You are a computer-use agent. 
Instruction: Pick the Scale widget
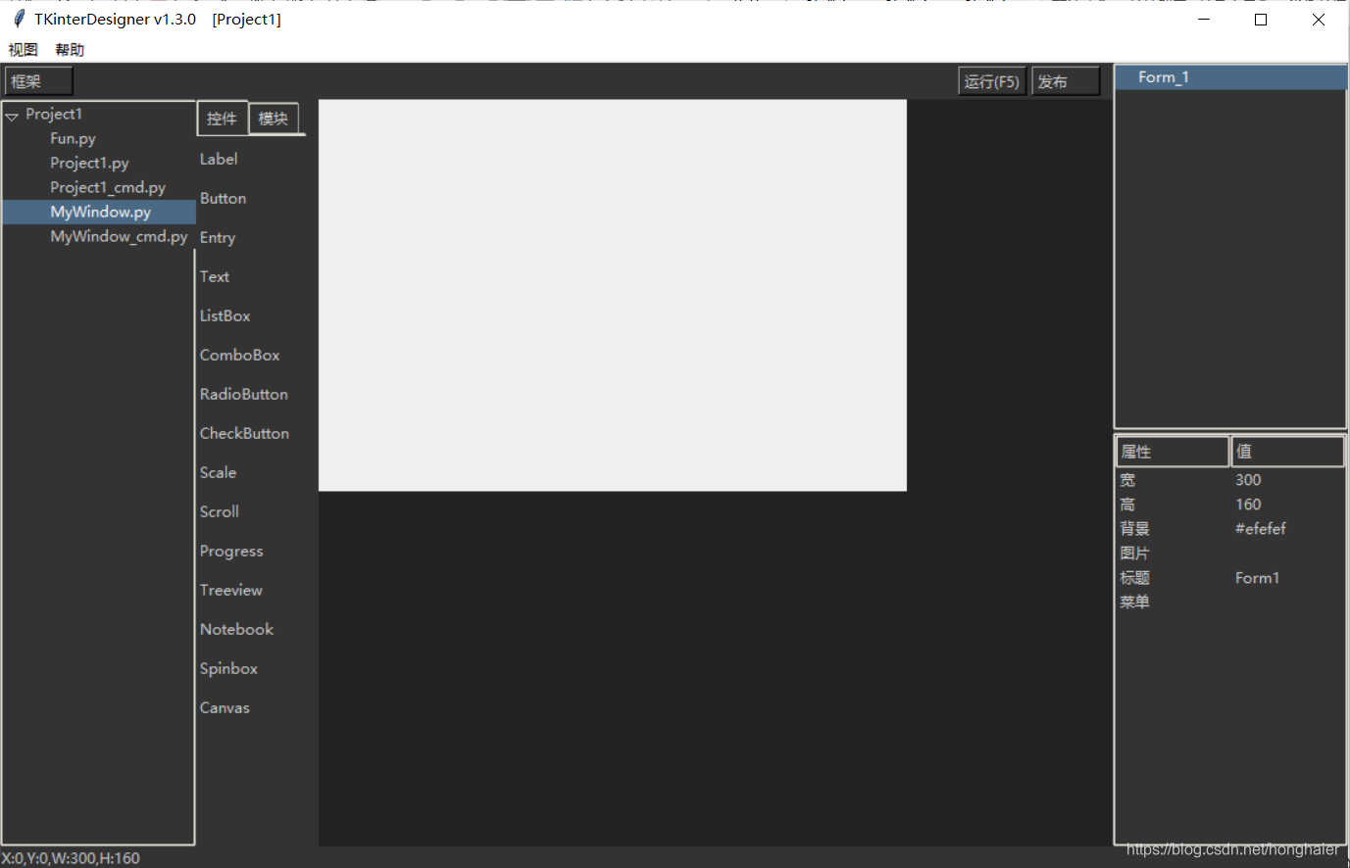219,472
